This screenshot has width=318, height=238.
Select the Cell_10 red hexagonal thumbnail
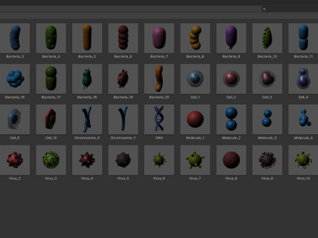pyautogui.click(x=51, y=120)
